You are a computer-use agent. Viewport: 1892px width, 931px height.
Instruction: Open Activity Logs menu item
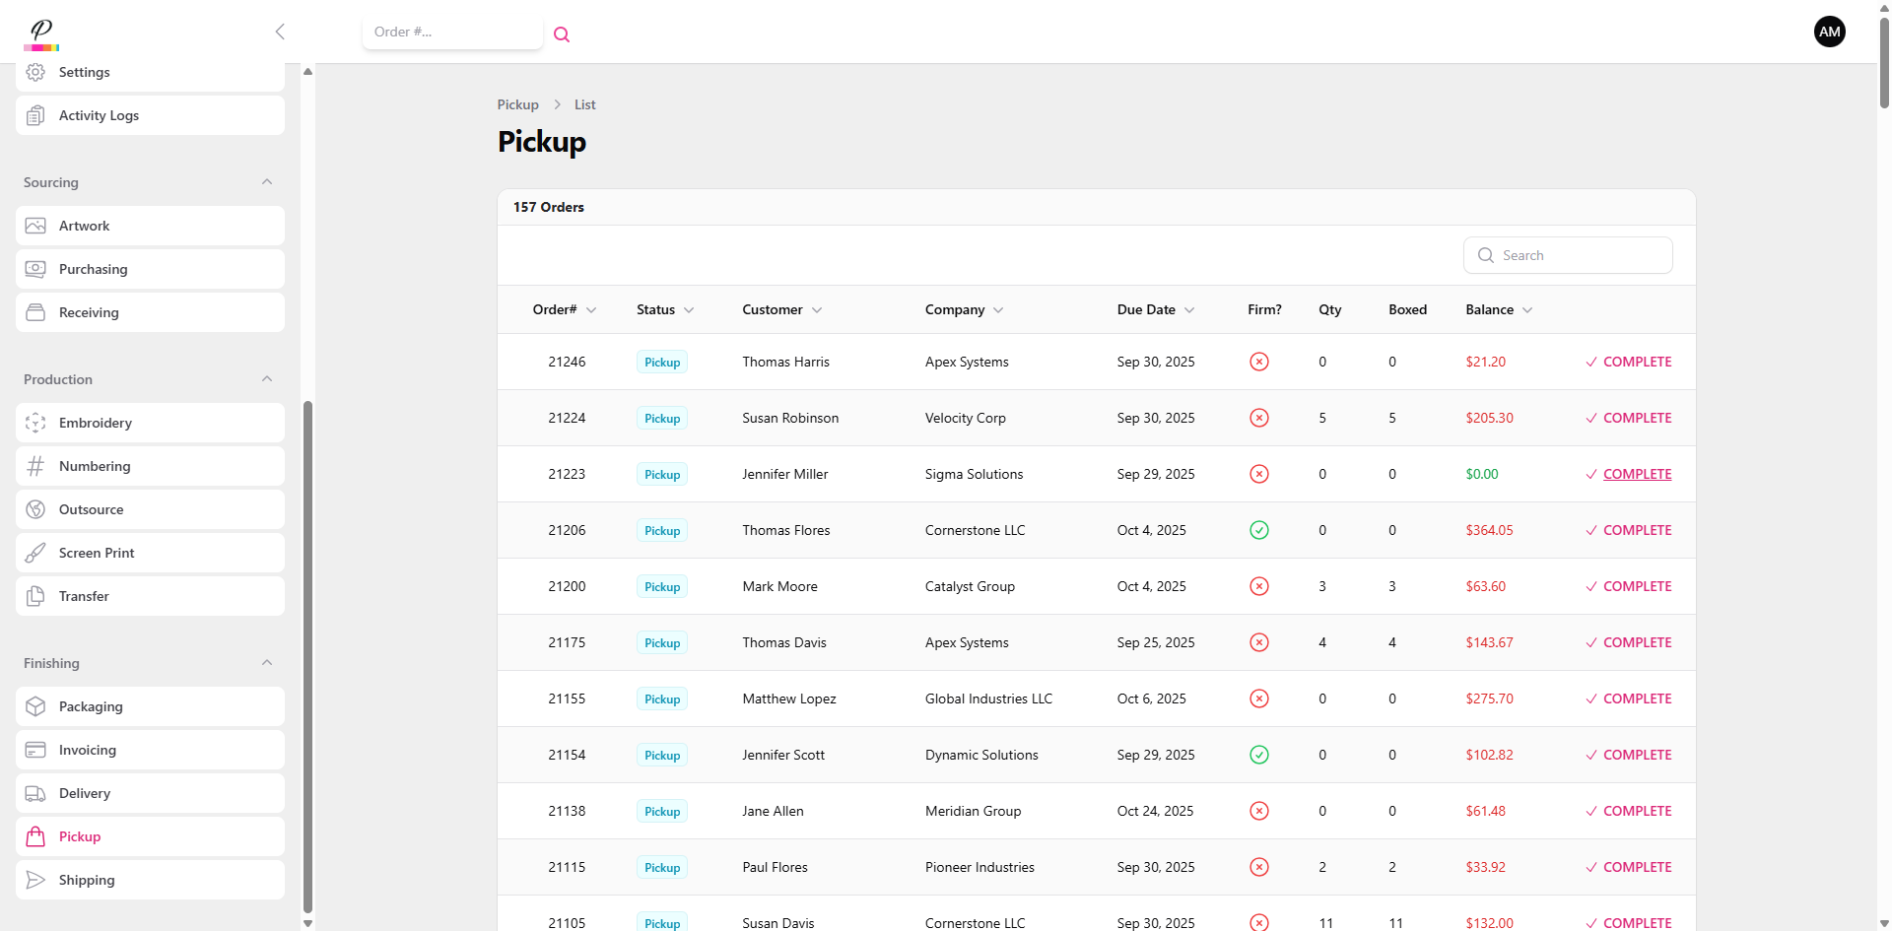[99, 115]
